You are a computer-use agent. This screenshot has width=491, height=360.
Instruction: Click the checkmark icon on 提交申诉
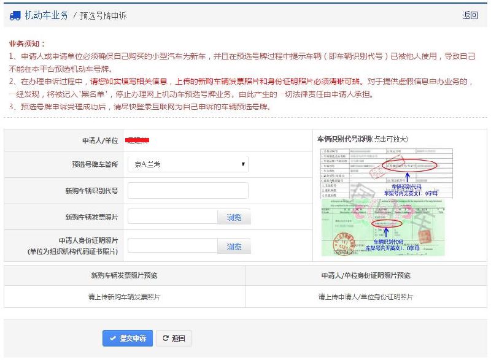113,339
